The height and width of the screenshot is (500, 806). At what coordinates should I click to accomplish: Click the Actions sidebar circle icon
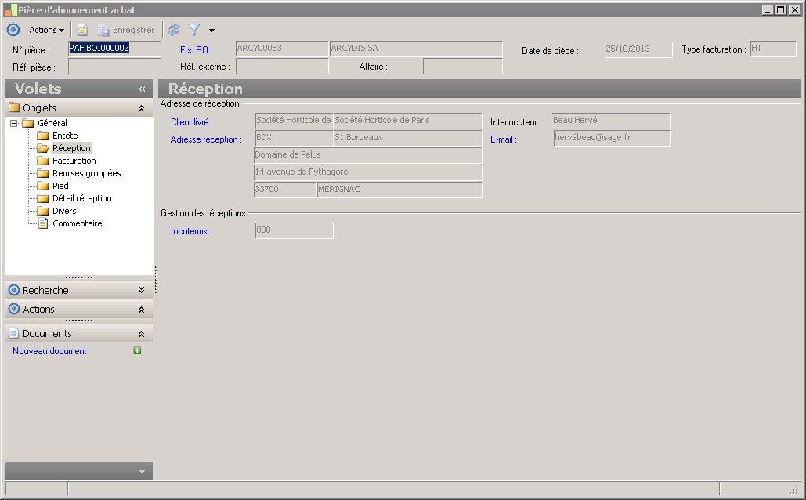pyautogui.click(x=14, y=309)
